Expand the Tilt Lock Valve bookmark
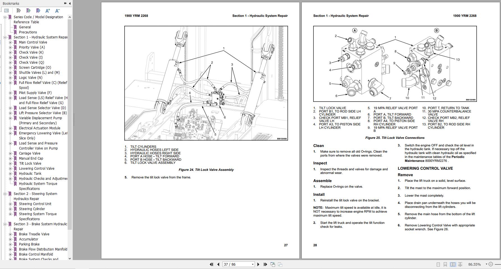Image resolution: width=501 pixels, height=269 pixels. coord(10,164)
